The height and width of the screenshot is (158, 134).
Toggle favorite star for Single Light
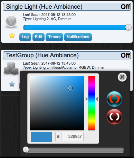12,35
